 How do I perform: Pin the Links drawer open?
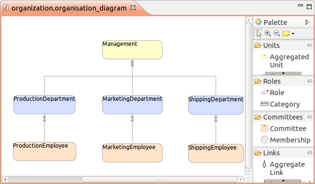(310, 153)
